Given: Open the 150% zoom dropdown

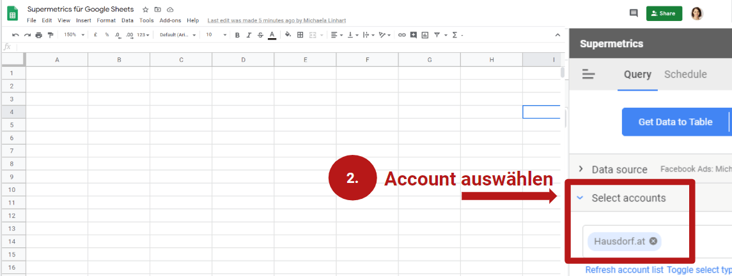Looking at the screenshot, I should pos(72,35).
